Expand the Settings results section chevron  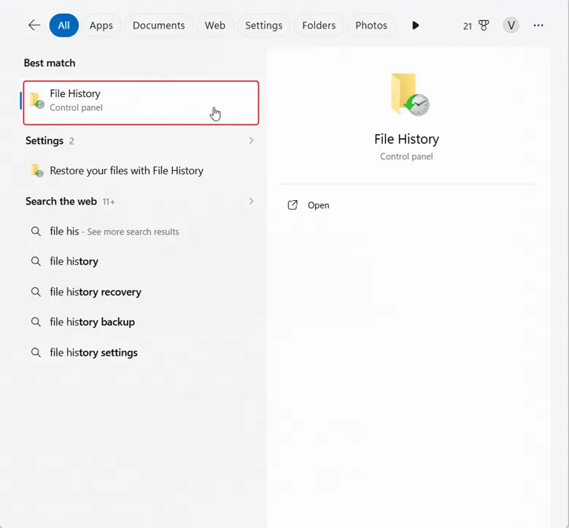[251, 141]
